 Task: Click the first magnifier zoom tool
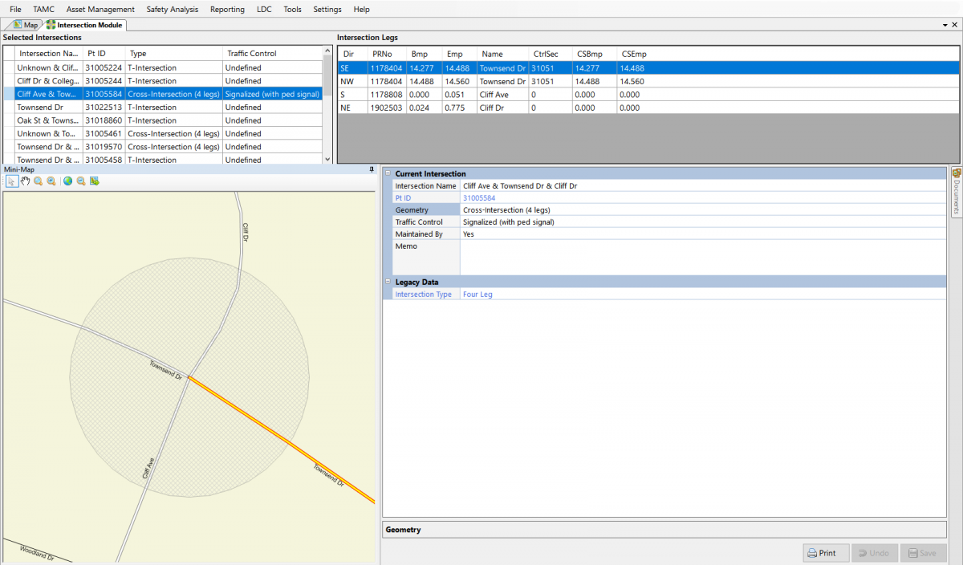tap(39, 181)
